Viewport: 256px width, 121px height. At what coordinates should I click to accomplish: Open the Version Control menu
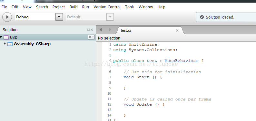click(107, 7)
